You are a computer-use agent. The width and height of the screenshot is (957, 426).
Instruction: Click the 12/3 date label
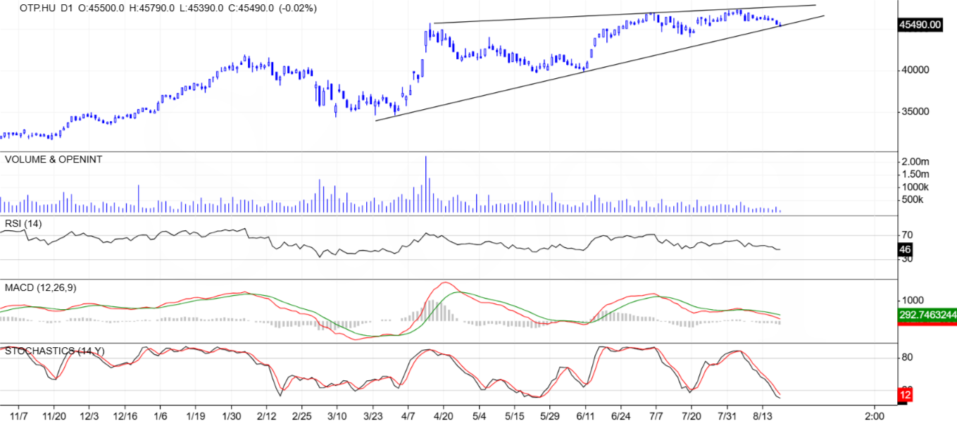[x=89, y=417]
